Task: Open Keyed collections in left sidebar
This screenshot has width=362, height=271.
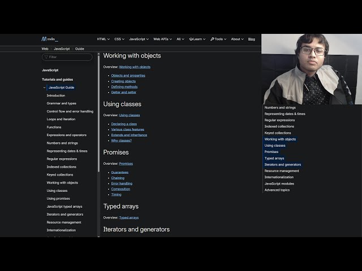Action: pos(60,174)
